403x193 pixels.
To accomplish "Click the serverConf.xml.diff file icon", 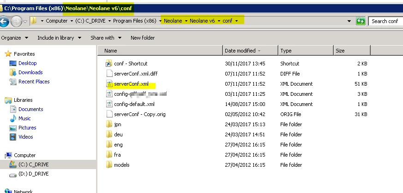I will (109, 74).
